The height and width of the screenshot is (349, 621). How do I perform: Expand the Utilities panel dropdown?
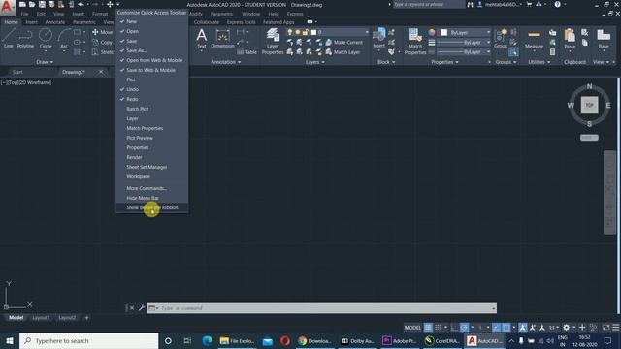point(539,62)
